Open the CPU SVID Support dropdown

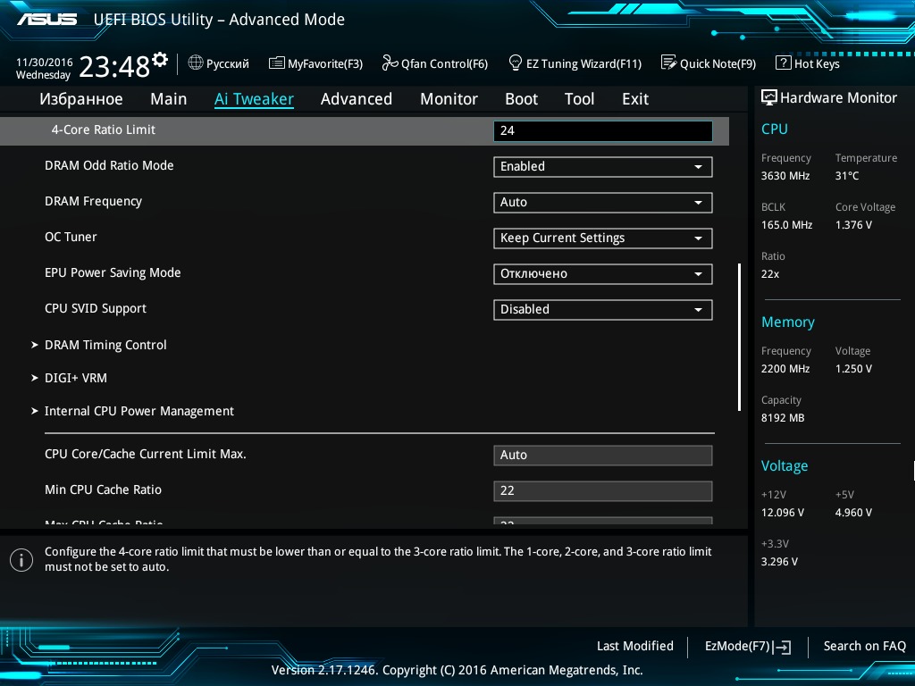(603, 310)
